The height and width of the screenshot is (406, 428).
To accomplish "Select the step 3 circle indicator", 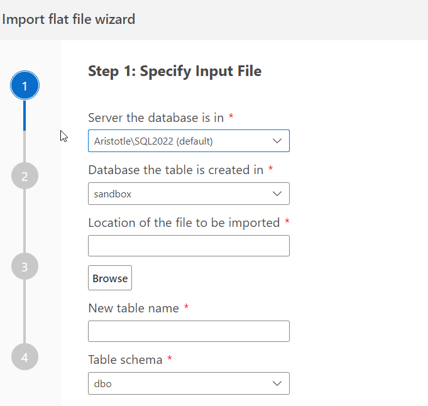I will (25, 266).
